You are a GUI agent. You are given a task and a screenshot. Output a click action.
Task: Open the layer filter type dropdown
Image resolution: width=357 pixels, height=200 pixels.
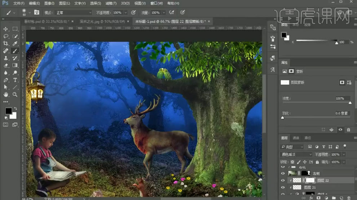292,147
